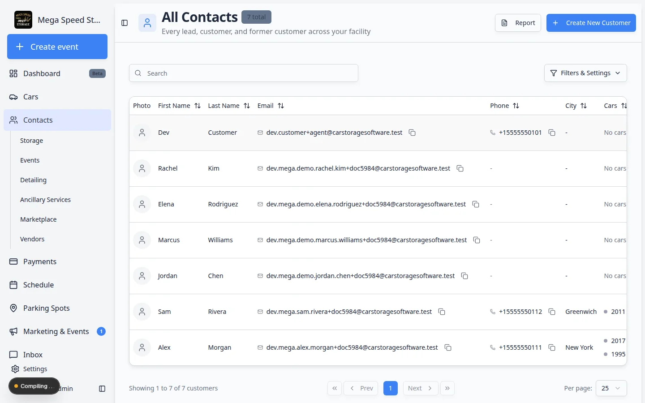Viewport: 645px width, 403px height.
Task: Select page 1 in pagination
Action: pyautogui.click(x=391, y=388)
